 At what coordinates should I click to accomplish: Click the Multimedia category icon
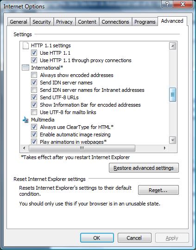click(x=25, y=120)
